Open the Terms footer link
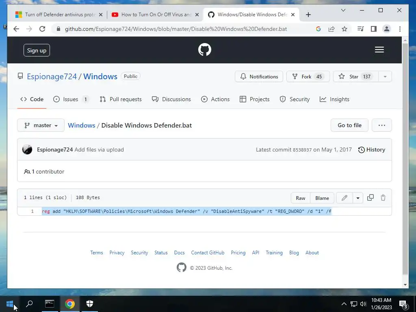This screenshot has height=312, width=416. pos(97,253)
